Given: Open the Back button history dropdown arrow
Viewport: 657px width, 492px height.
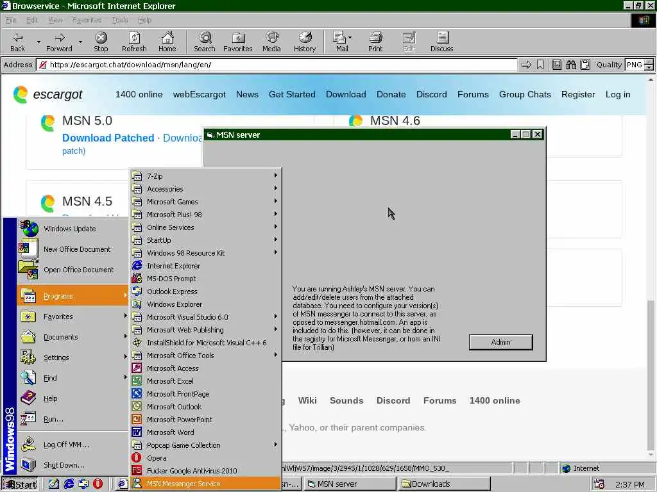Looking at the screenshot, I should point(38,42).
